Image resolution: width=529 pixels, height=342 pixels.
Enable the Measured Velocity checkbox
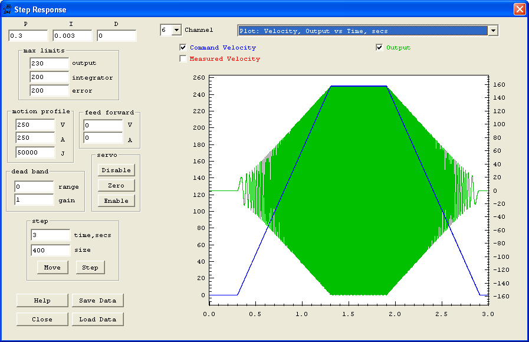pos(183,59)
